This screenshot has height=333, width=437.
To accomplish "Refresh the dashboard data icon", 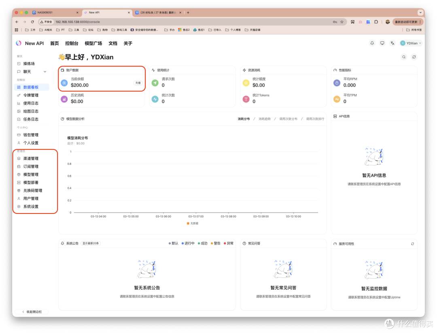I will pyautogui.click(x=414, y=57).
